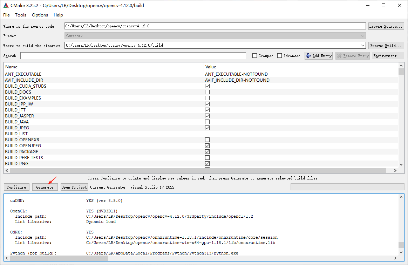Uncheck BUILD_IPP_IW checkbox
Screen dimensions: 408x265
click(x=208, y=104)
